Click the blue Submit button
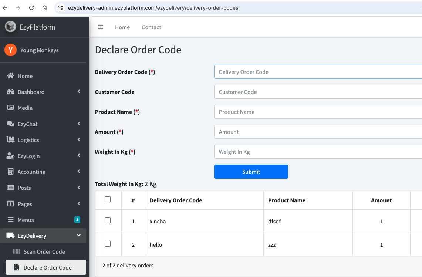 coord(251,172)
